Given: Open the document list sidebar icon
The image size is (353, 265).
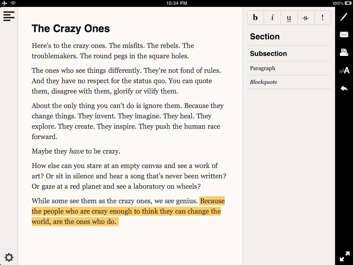Looking at the screenshot, I should coord(9,16).
